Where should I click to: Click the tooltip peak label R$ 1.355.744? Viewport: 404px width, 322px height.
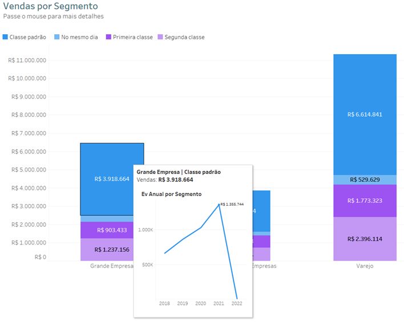point(232,205)
